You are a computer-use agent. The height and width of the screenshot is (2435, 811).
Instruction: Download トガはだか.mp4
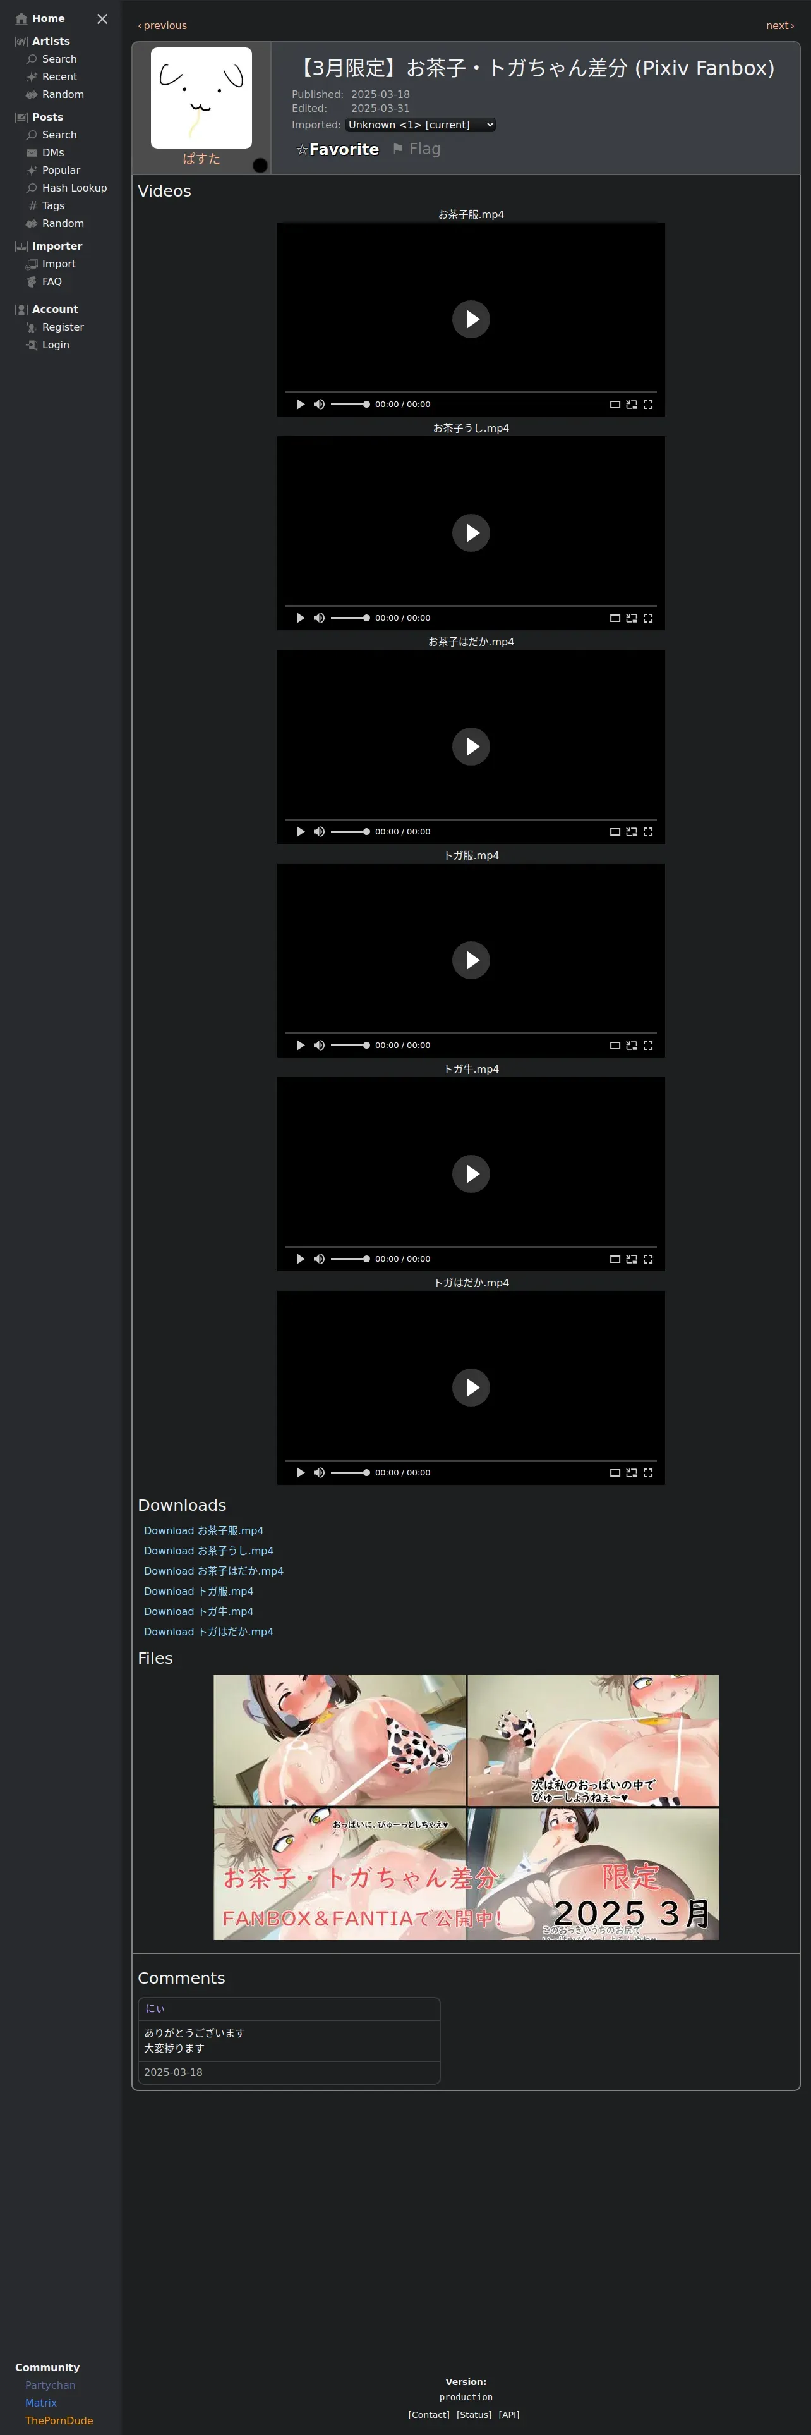(x=208, y=1632)
